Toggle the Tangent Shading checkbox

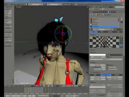107,67
